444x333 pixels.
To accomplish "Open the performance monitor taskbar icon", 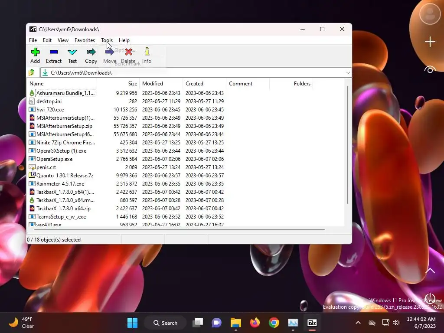I will 293,323.
